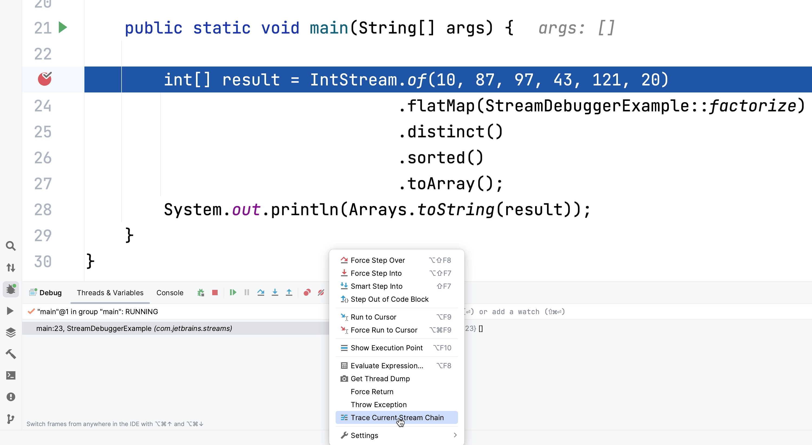This screenshot has height=445, width=812.
Task: Open the View Breakpoints dialog
Action: (307, 293)
